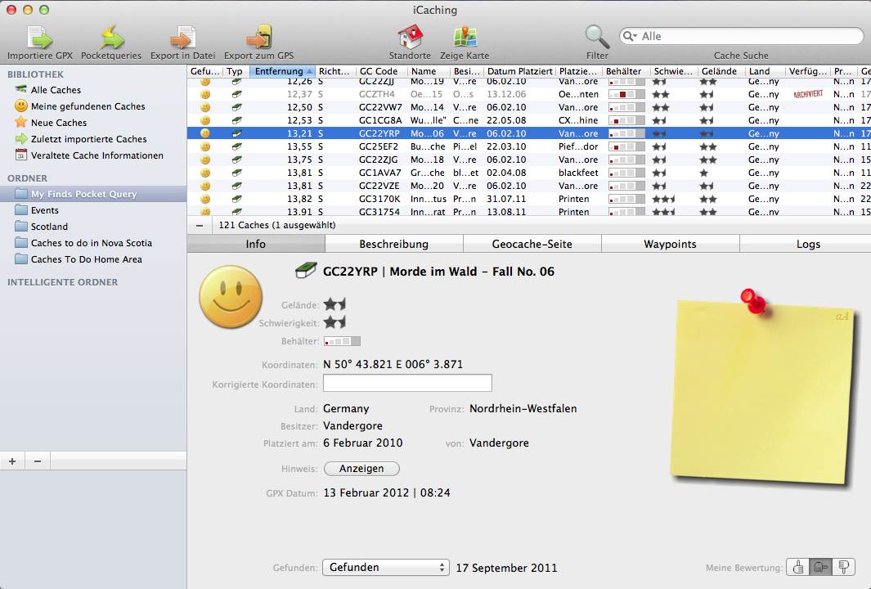This screenshot has width=871, height=589.
Task: Switch to the Beschreibung tab
Action: coord(394,244)
